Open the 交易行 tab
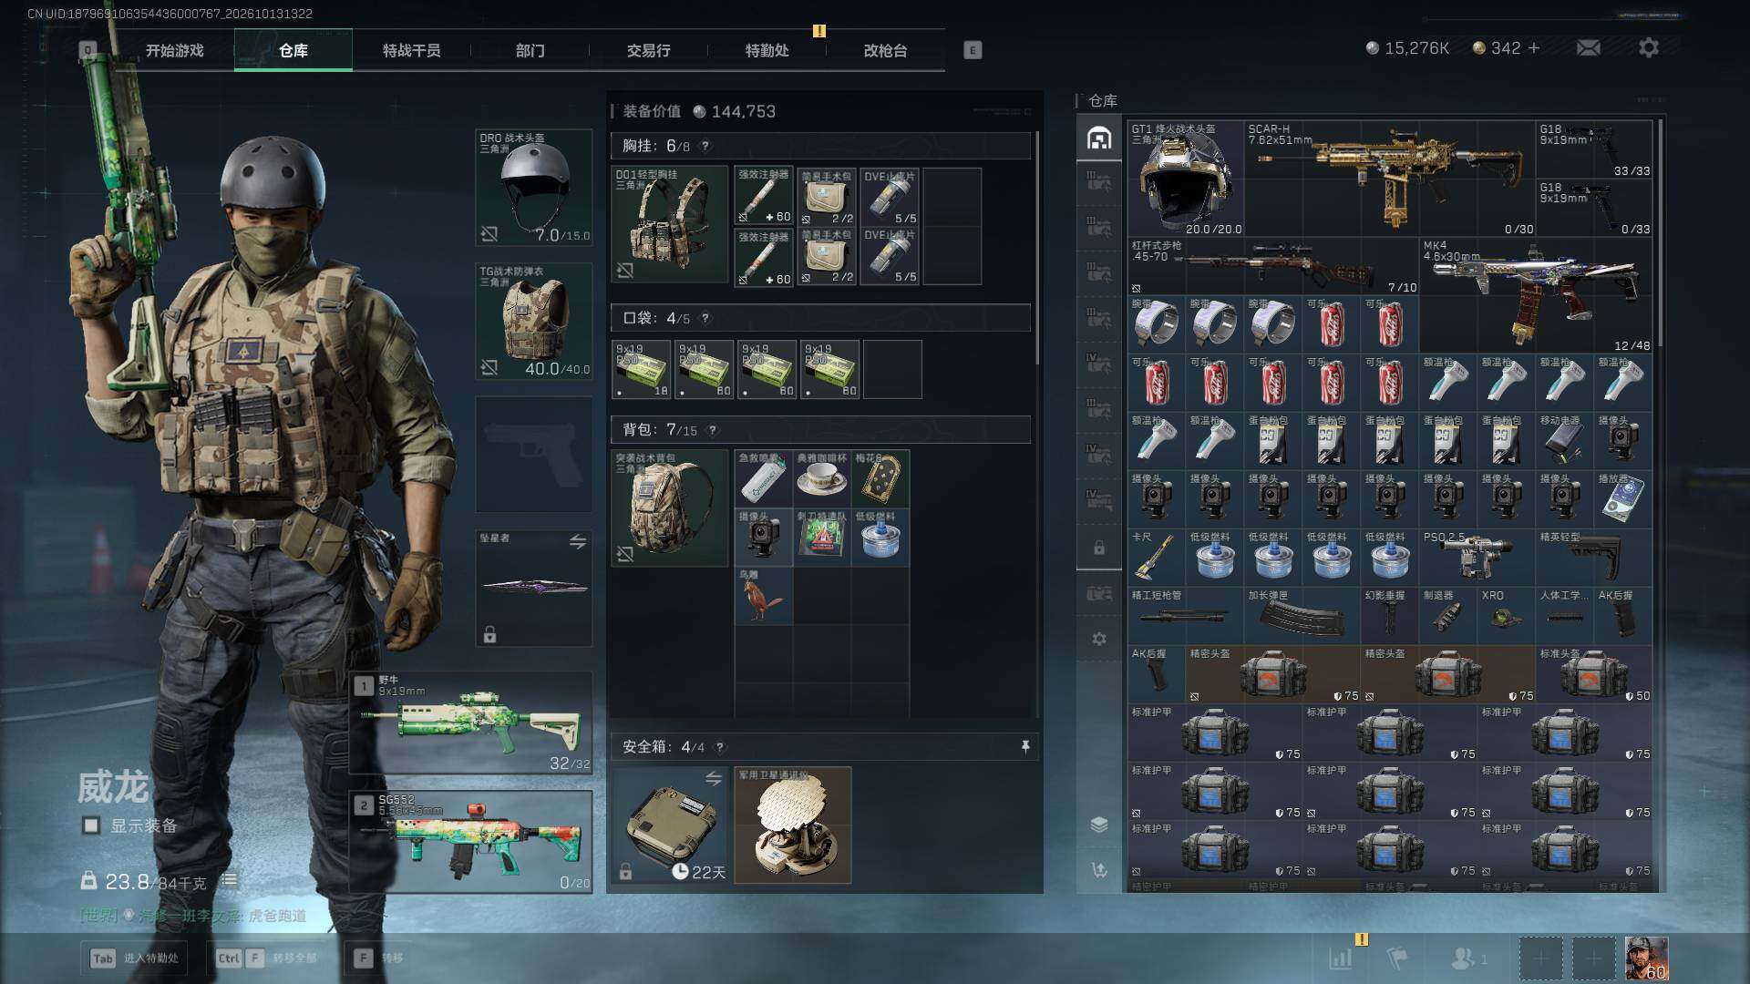Viewport: 1750px width, 984px height. tap(649, 50)
